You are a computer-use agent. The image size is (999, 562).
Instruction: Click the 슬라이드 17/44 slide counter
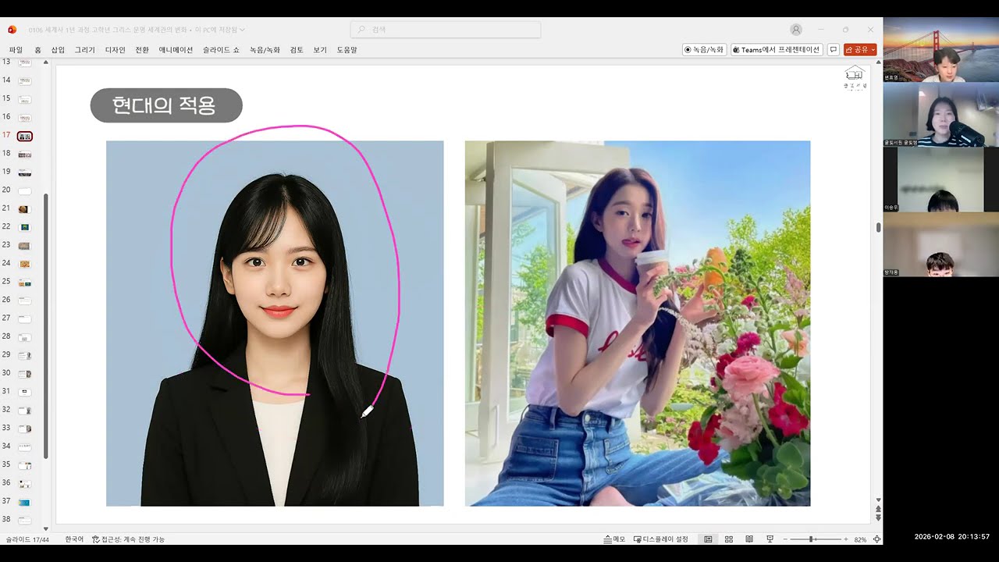(28, 539)
